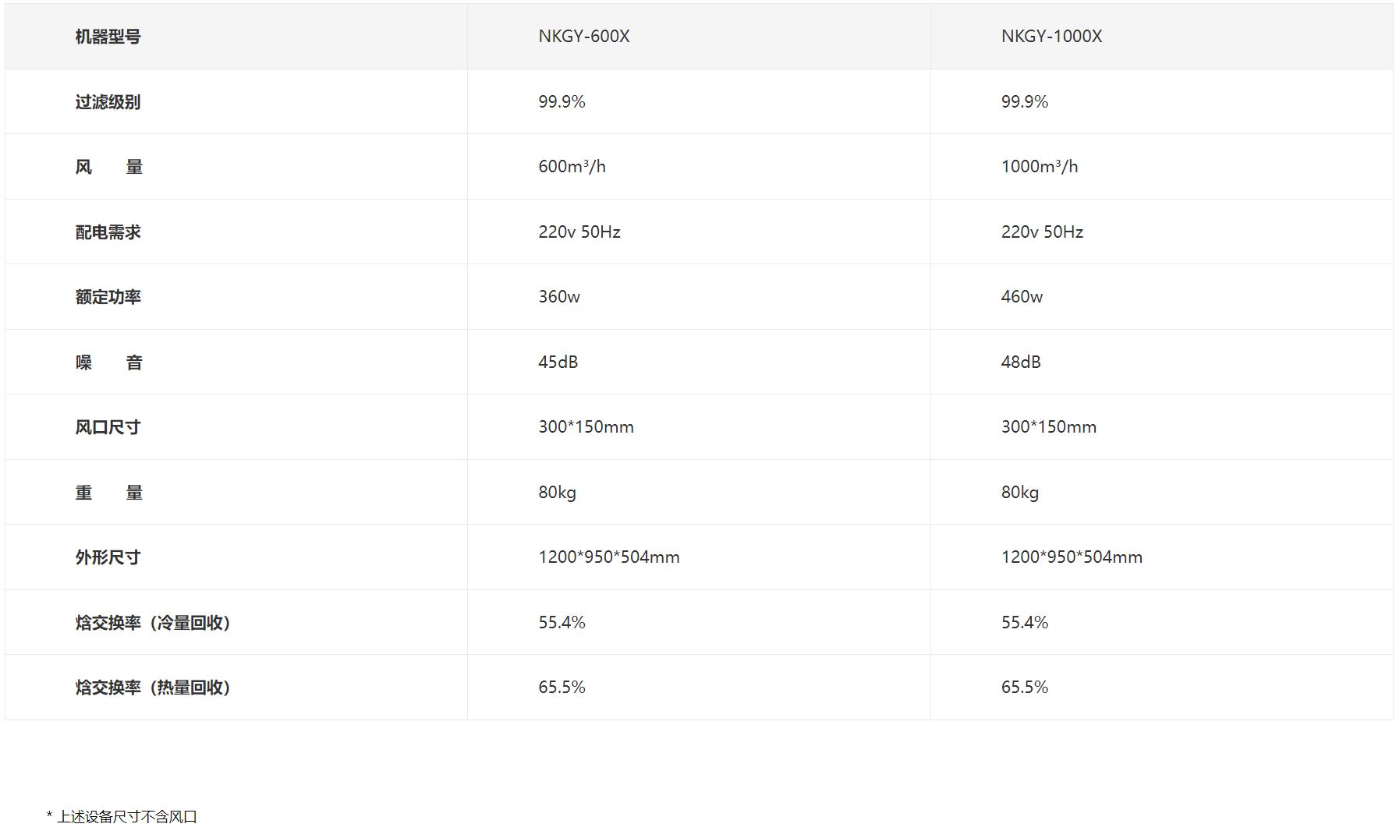Screen dimensions: 1396x838
Task: Select the 600m³/h airflow value
Action: pos(572,167)
